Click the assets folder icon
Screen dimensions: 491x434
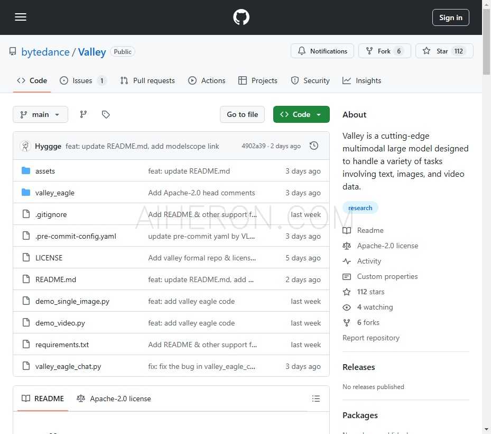[x=26, y=171]
